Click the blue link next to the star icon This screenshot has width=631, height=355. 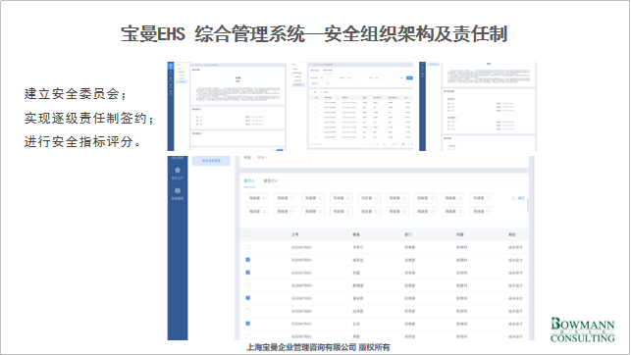521,198
